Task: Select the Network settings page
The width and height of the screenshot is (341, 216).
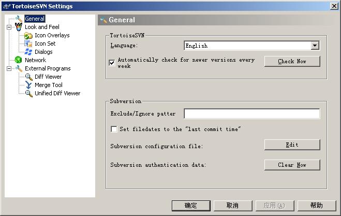Action: pos(35,60)
